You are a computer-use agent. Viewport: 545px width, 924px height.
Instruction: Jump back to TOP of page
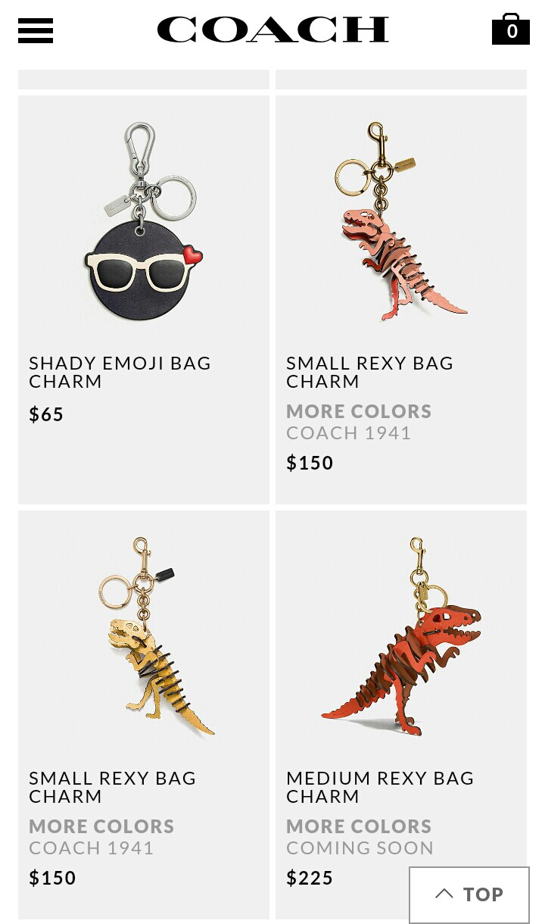click(x=469, y=894)
